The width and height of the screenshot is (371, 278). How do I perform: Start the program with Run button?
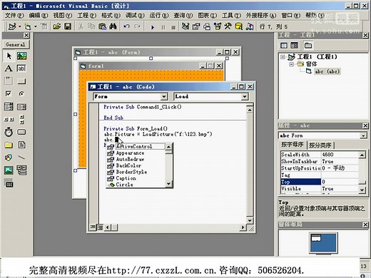point(153,27)
